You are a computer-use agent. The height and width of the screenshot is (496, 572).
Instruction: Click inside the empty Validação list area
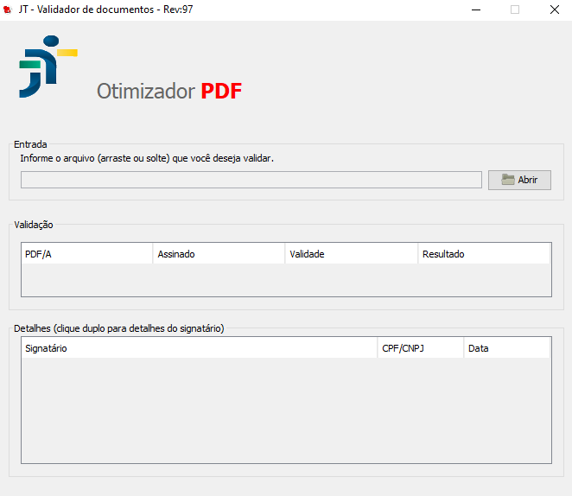286,280
